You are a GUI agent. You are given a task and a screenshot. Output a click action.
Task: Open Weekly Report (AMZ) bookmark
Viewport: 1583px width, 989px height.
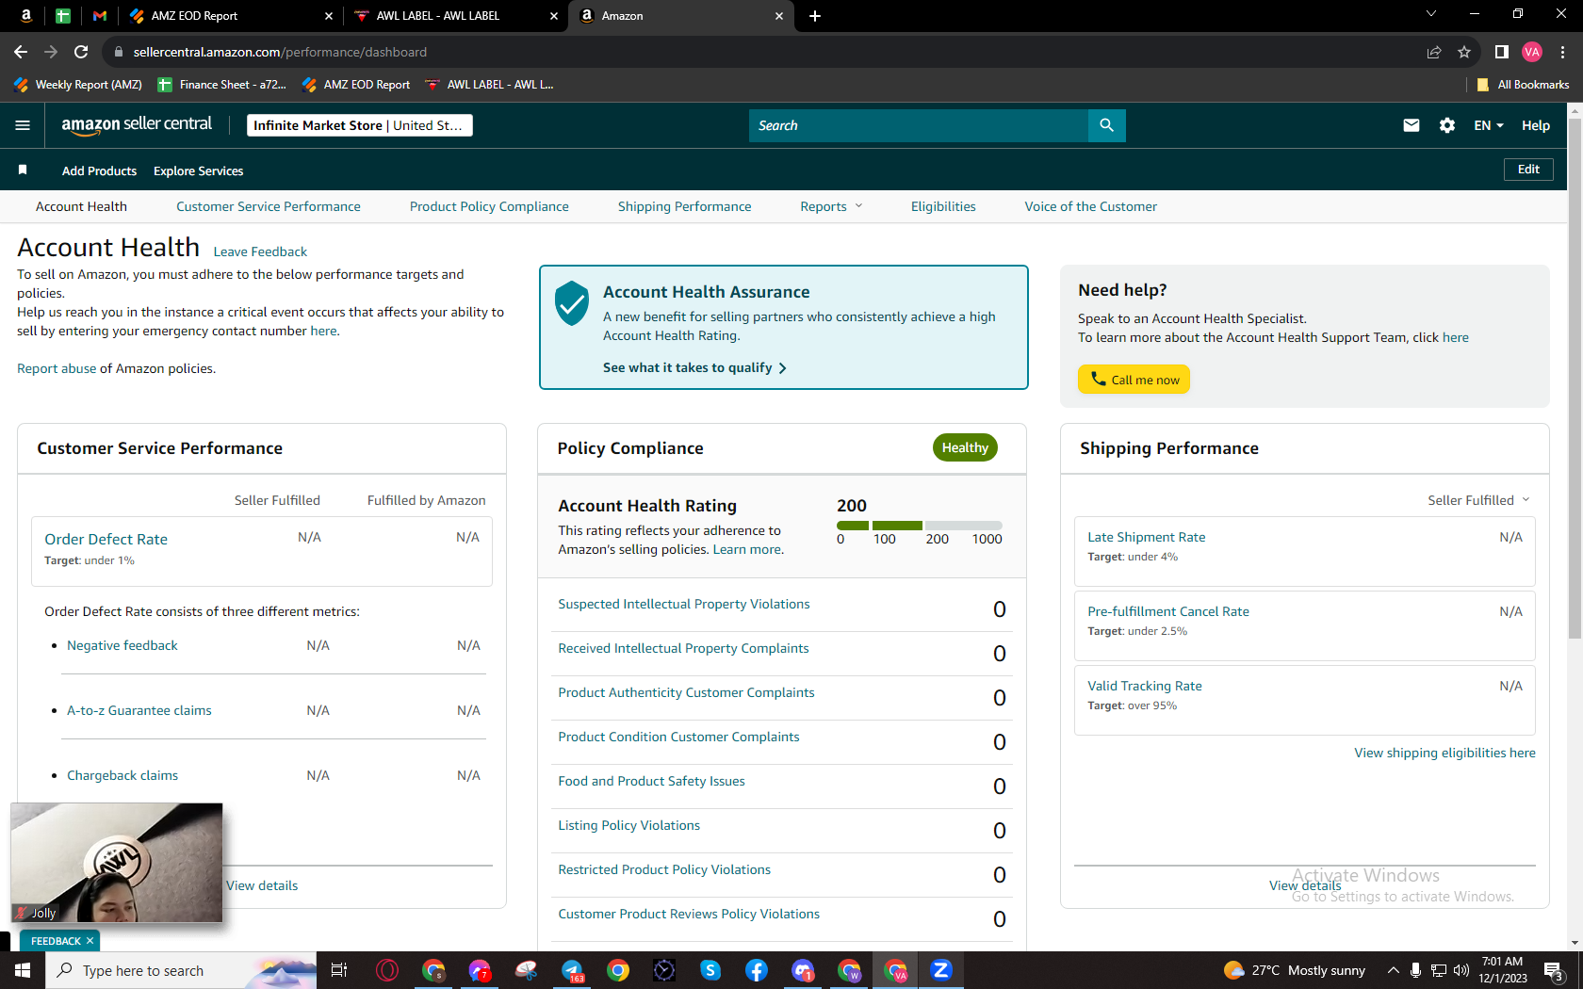[x=79, y=85]
